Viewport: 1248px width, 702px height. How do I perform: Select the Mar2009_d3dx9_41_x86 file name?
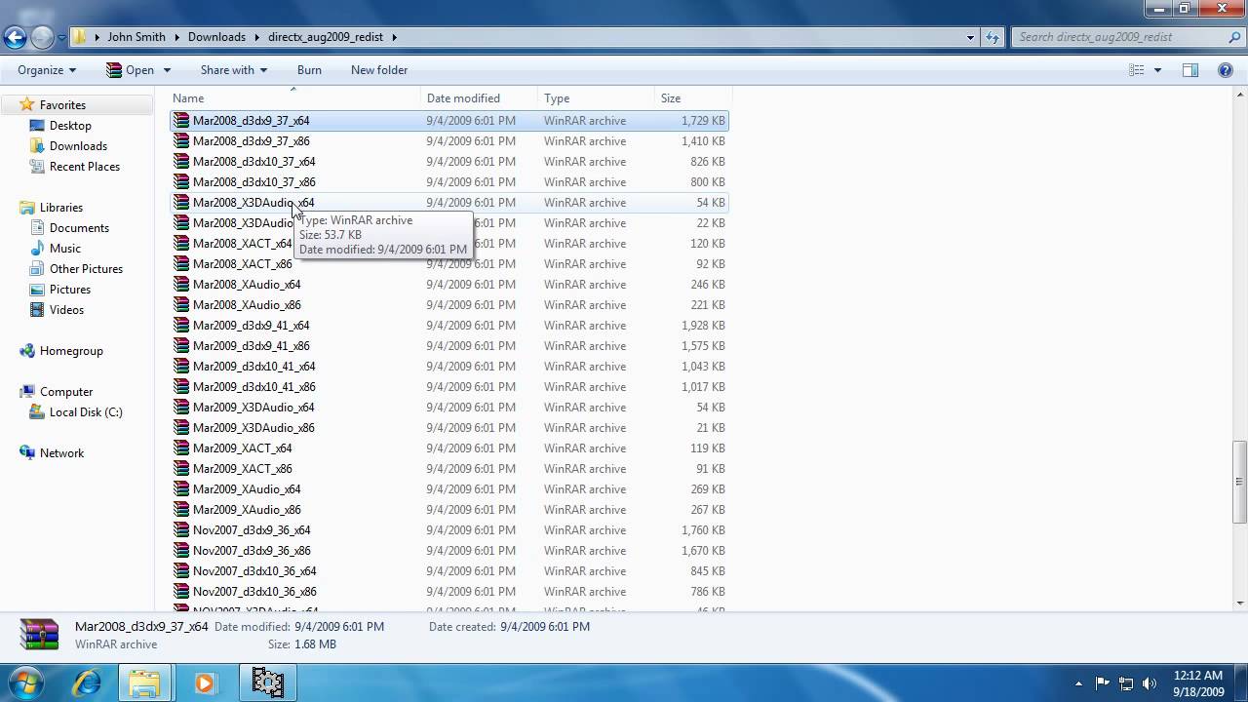252,346
